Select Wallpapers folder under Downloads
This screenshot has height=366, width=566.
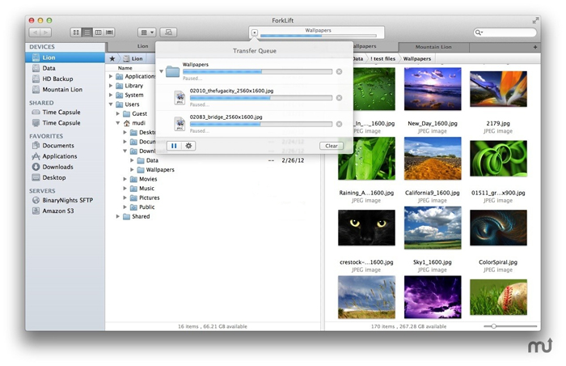click(x=213, y=169)
